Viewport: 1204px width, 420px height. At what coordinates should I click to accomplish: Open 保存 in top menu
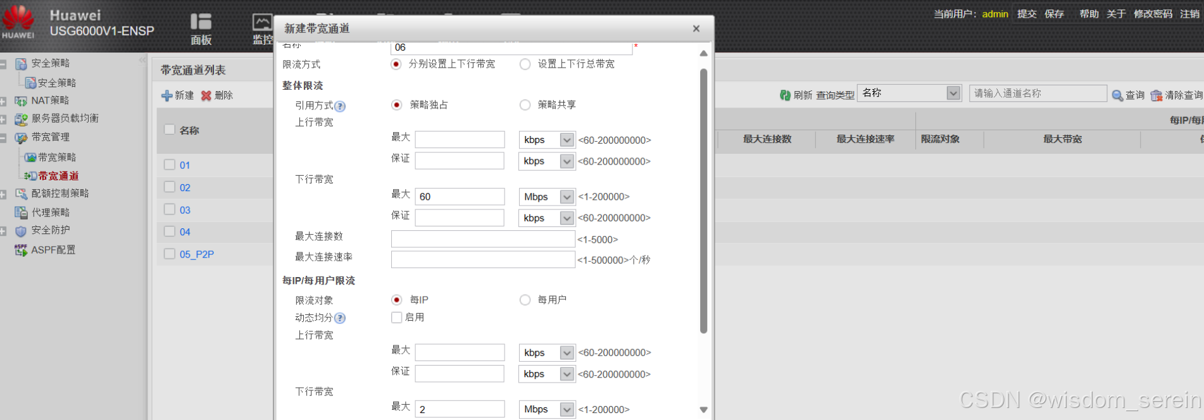point(1054,14)
